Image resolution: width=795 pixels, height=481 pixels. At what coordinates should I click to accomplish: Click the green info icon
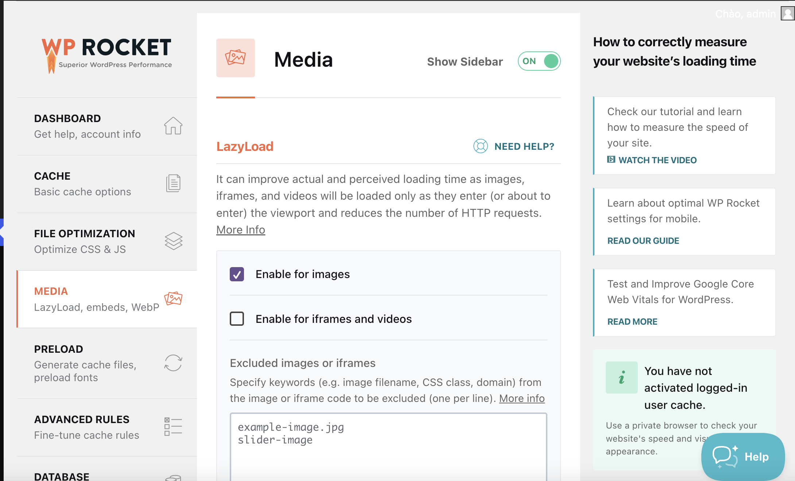[x=622, y=378]
